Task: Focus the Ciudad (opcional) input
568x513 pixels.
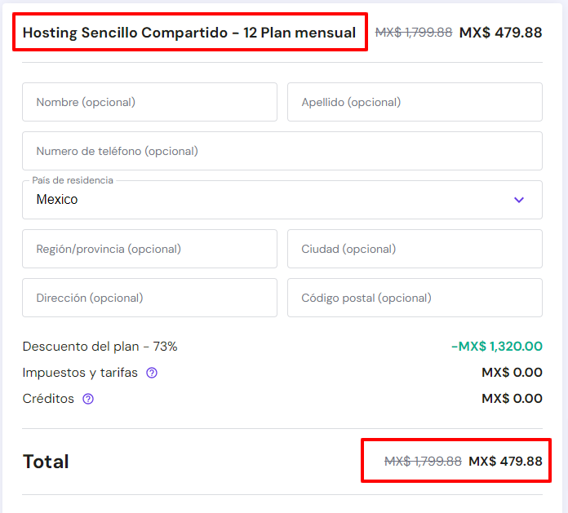Action: (x=415, y=249)
